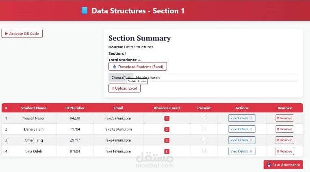Click ID number 29717
The image size is (310, 172).
75,140
